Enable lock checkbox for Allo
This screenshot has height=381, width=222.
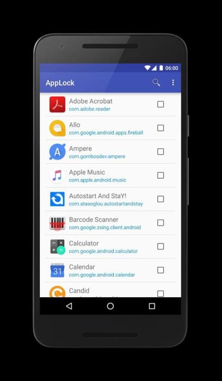pos(160,128)
